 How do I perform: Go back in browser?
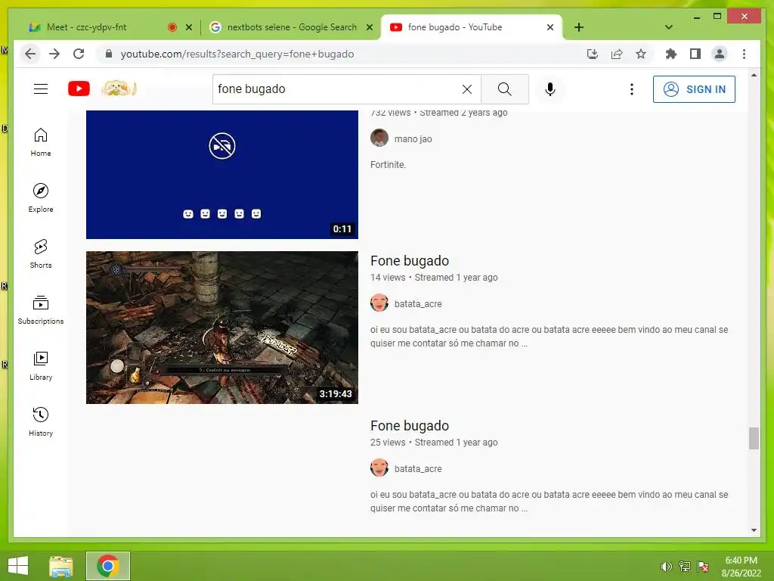tap(30, 54)
